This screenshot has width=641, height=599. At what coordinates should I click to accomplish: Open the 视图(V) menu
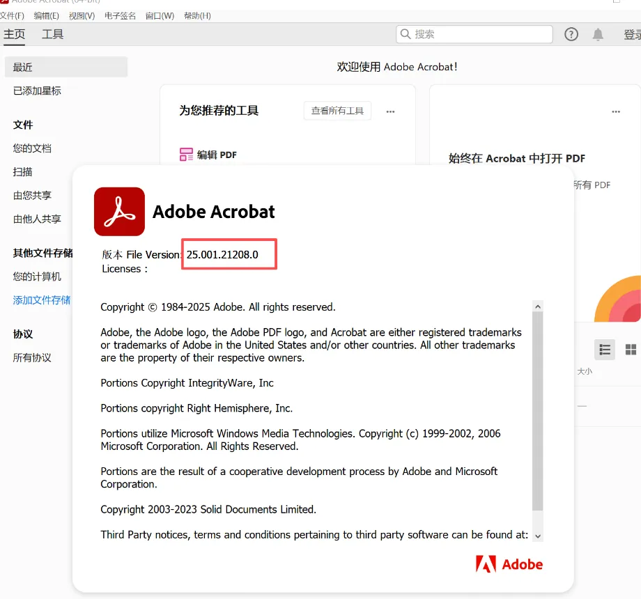pos(82,16)
